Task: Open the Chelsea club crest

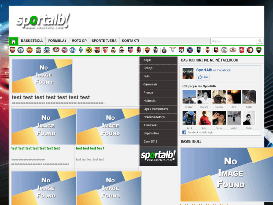Action: tap(21, 50)
